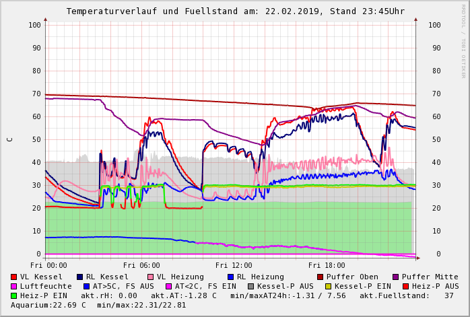
Task: Click the dark blue RL Kessel legend swatch
Action: 80,277
